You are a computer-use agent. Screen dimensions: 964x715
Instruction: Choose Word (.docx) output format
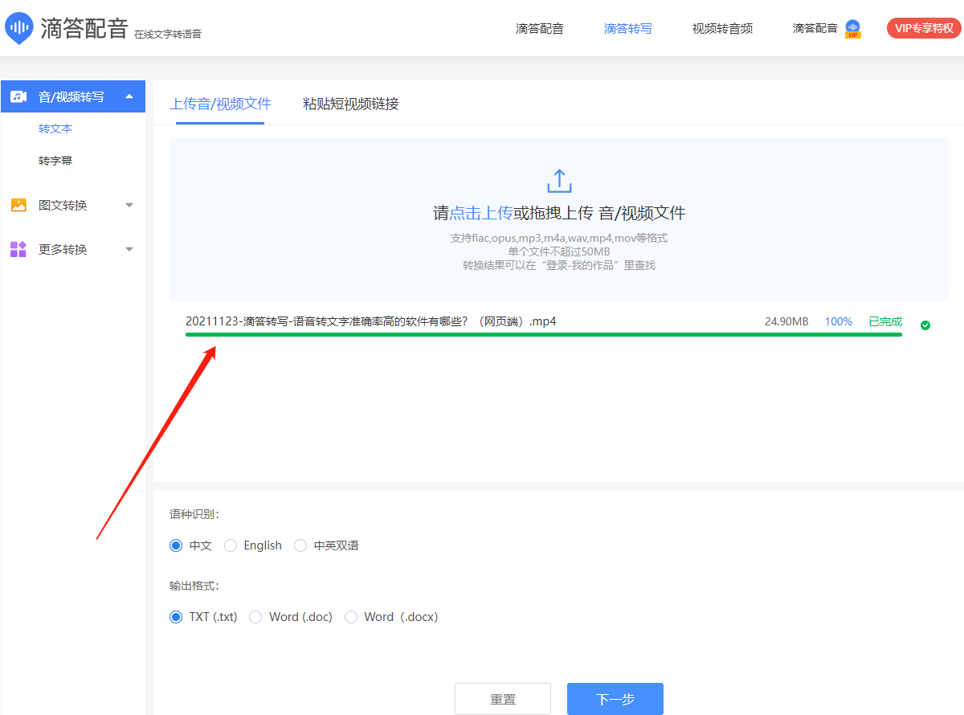pos(351,617)
